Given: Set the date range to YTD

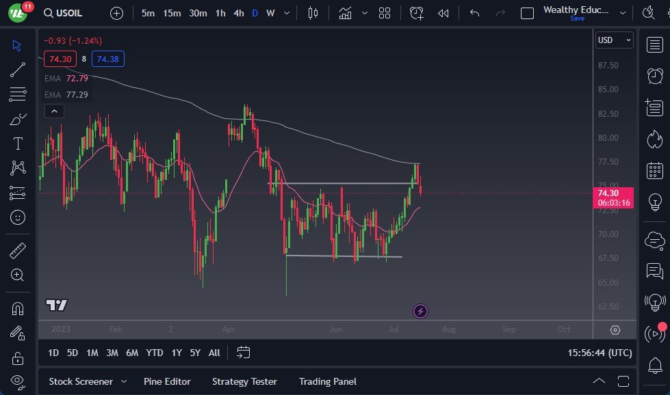Looking at the screenshot, I should (x=155, y=353).
